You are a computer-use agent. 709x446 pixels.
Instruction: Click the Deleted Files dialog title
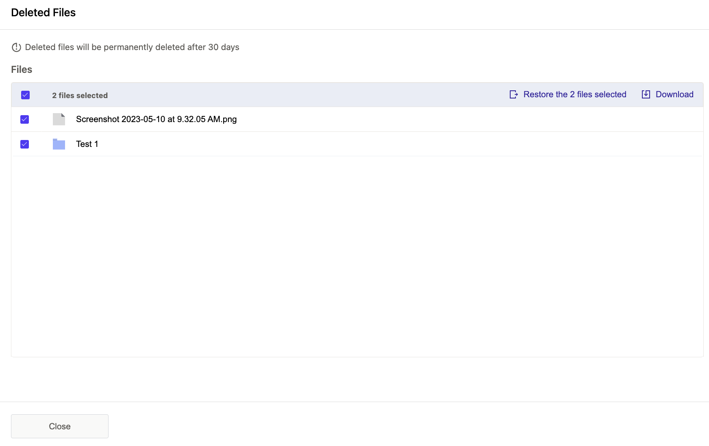43,13
